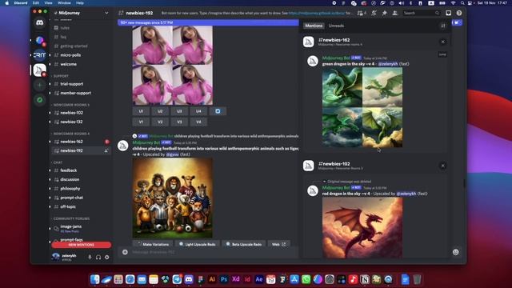
Task: Toggle notification settings bell icon in header
Action: point(374,13)
